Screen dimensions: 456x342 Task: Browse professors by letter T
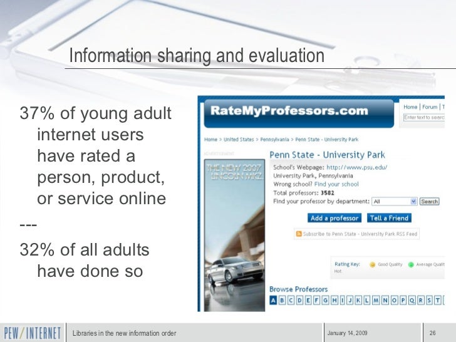tap(438, 301)
